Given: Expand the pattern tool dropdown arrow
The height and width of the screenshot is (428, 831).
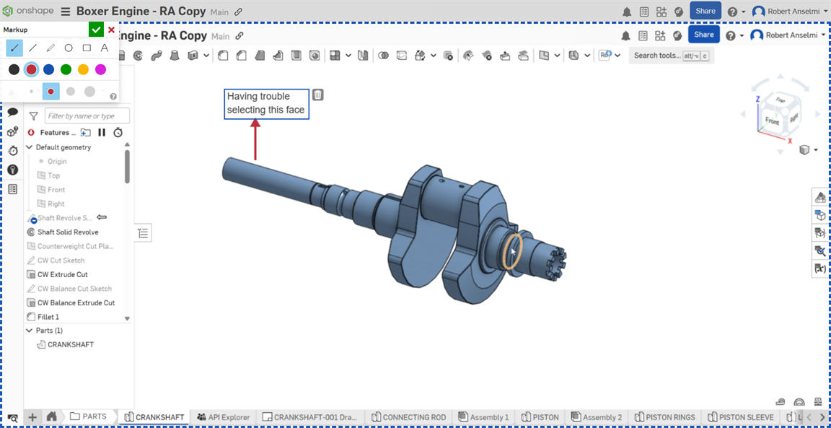Looking at the screenshot, I should tap(348, 55).
